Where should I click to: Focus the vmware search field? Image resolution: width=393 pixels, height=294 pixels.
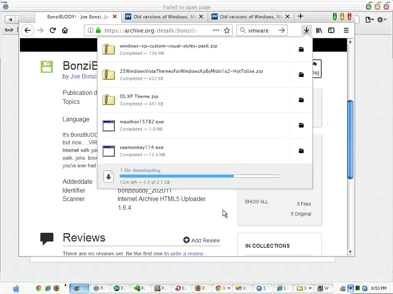point(262,31)
